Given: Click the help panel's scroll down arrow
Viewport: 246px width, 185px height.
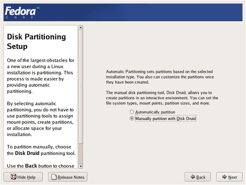Looking at the screenshot, I should [x=81, y=166].
